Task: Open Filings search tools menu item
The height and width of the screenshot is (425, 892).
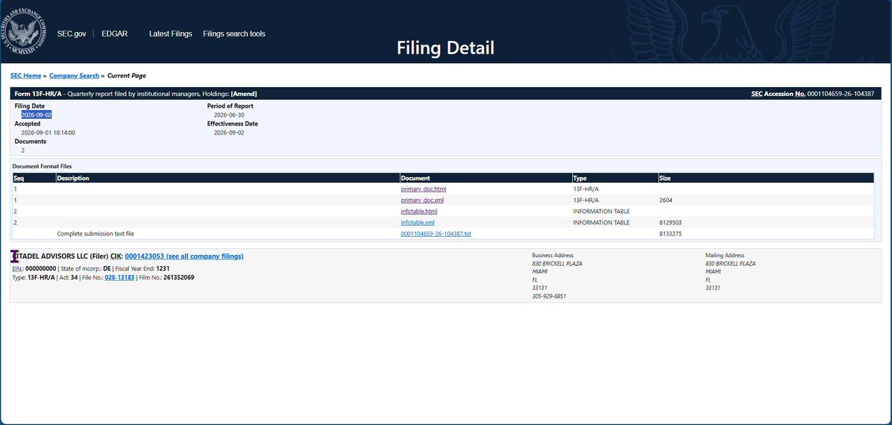Action: 234,34
